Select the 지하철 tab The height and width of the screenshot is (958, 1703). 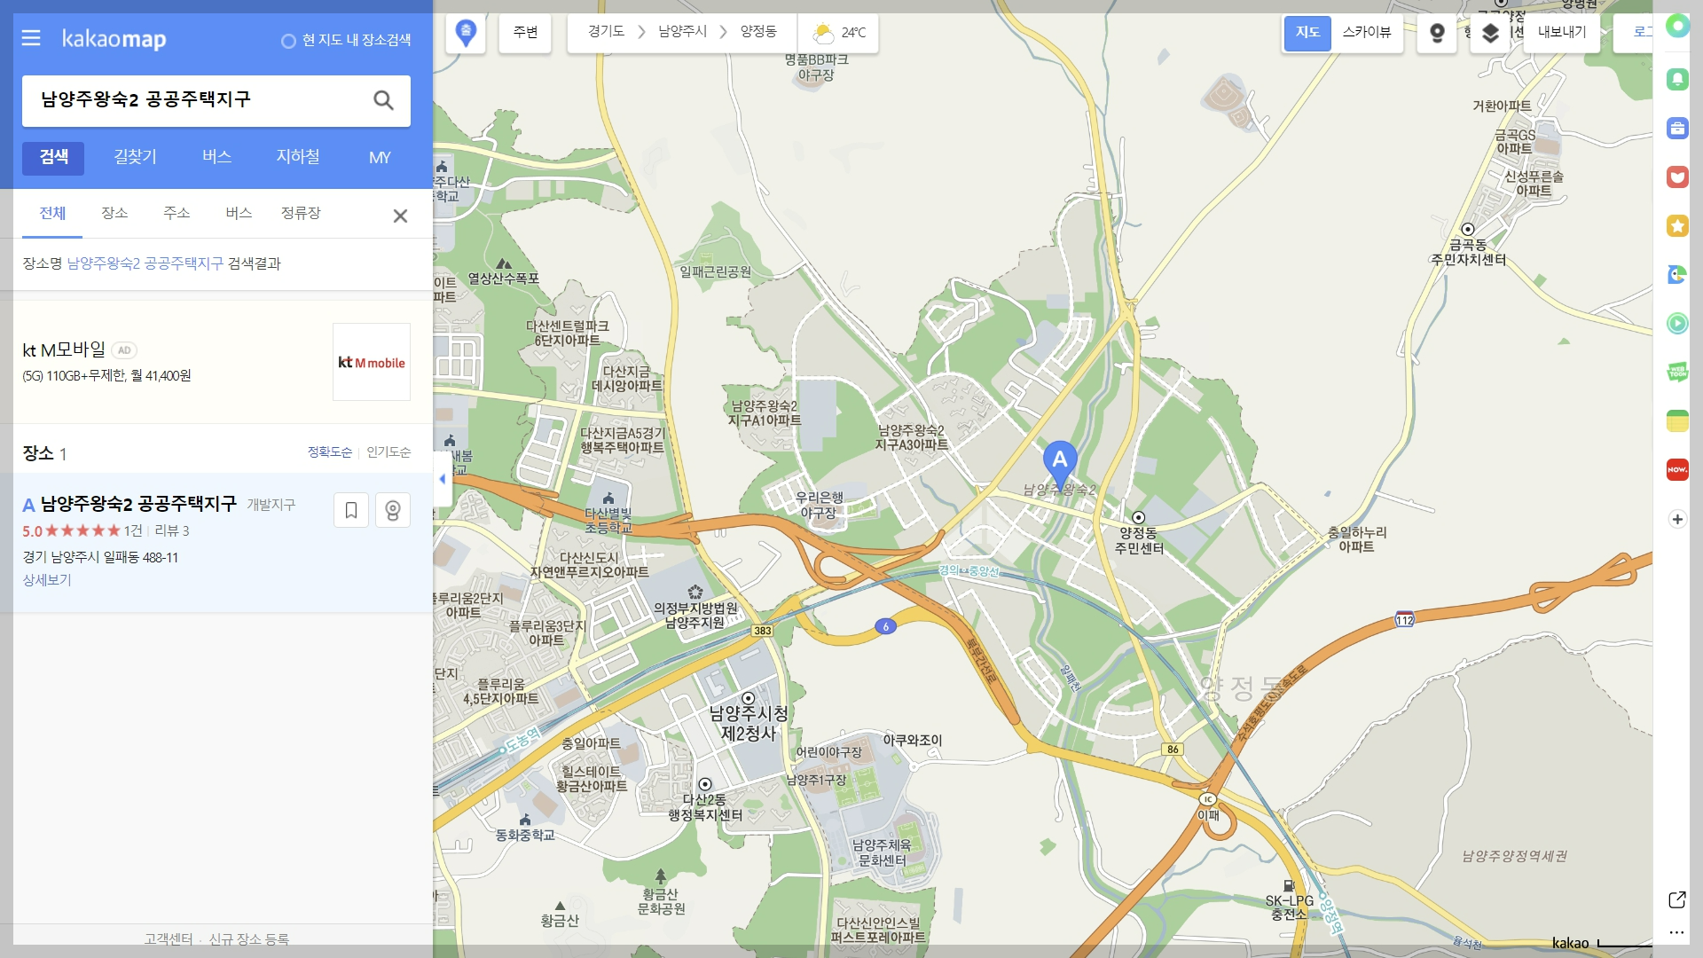(x=298, y=157)
